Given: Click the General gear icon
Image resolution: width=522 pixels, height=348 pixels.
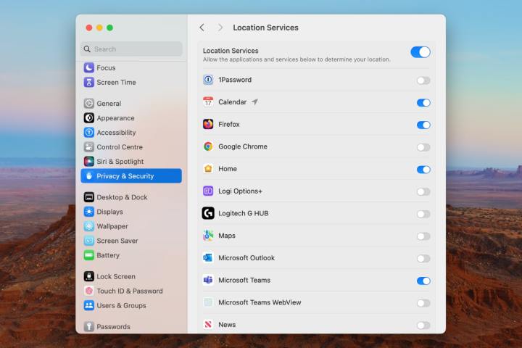Looking at the screenshot, I should 89,104.
